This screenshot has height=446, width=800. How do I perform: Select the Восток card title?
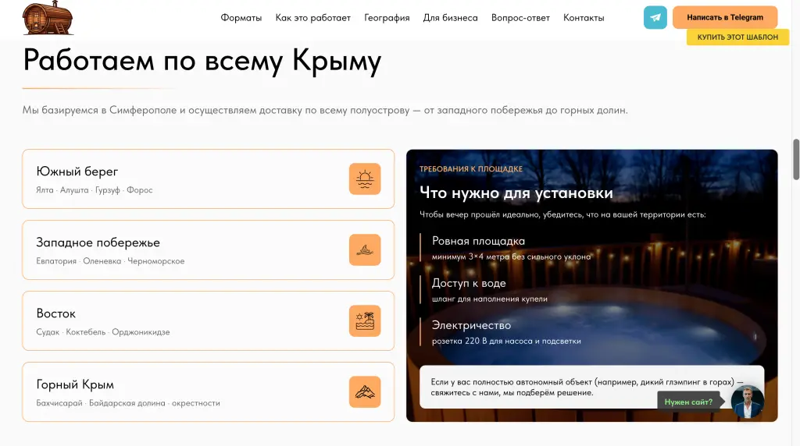pyautogui.click(x=56, y=313)
